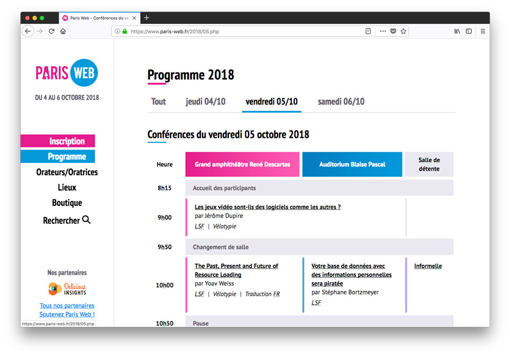Select the samedi 06/10 tab

click(x=341, y=102)
